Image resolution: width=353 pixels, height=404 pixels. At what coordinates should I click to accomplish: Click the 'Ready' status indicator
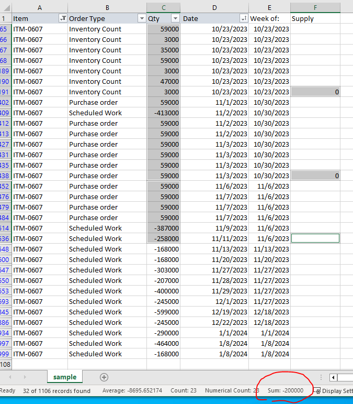7,390
